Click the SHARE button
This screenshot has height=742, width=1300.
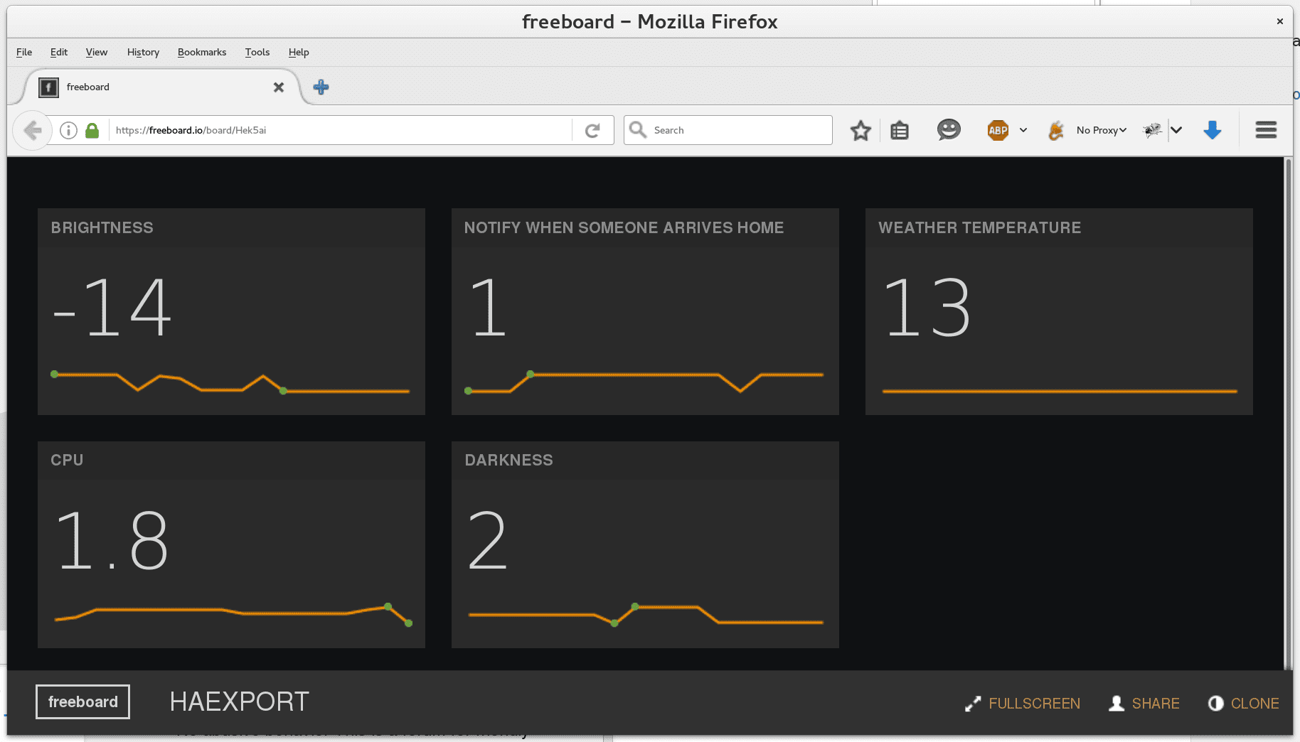pos(1144,704)
